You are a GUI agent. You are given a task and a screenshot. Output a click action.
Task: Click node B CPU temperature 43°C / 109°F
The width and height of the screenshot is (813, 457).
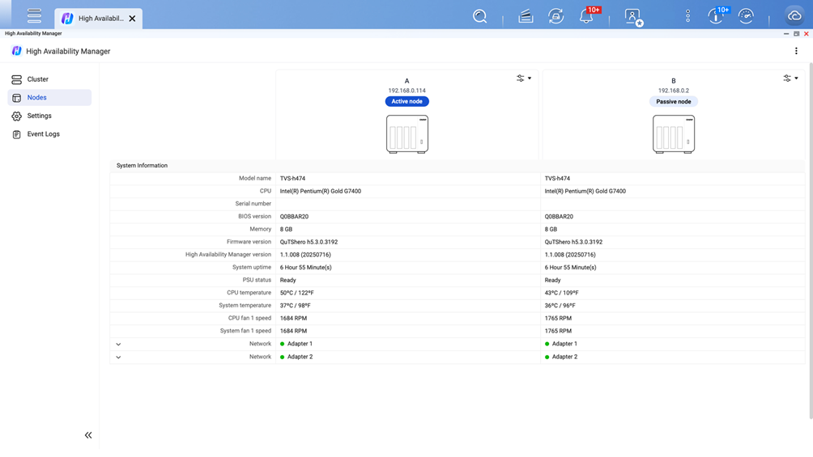point(561,293)
